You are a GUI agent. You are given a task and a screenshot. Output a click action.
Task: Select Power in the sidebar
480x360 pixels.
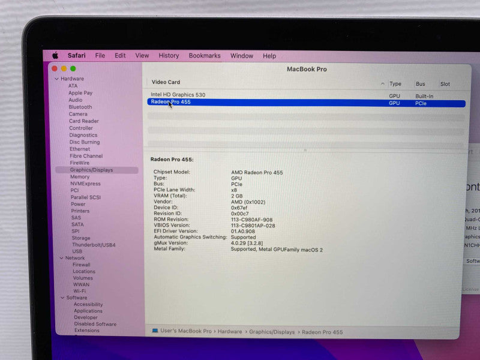pos(78,204)
